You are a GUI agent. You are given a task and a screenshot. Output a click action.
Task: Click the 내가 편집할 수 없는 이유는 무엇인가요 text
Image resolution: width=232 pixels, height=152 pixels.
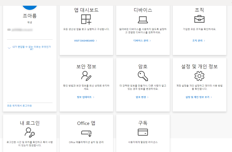32,48
